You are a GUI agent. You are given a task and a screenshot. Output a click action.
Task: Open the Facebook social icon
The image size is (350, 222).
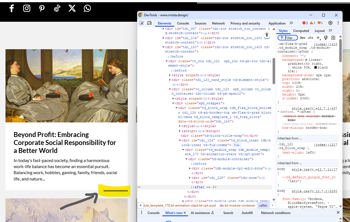[x=12, y=8]
